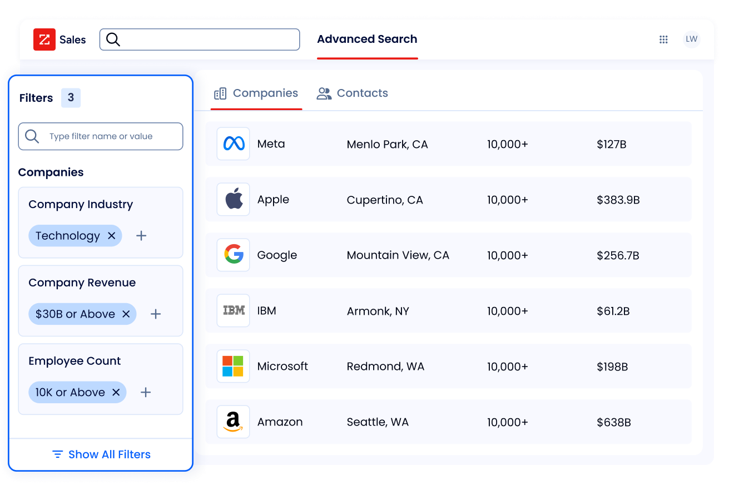Click Redmond, WA location

[x=385, y=367]
